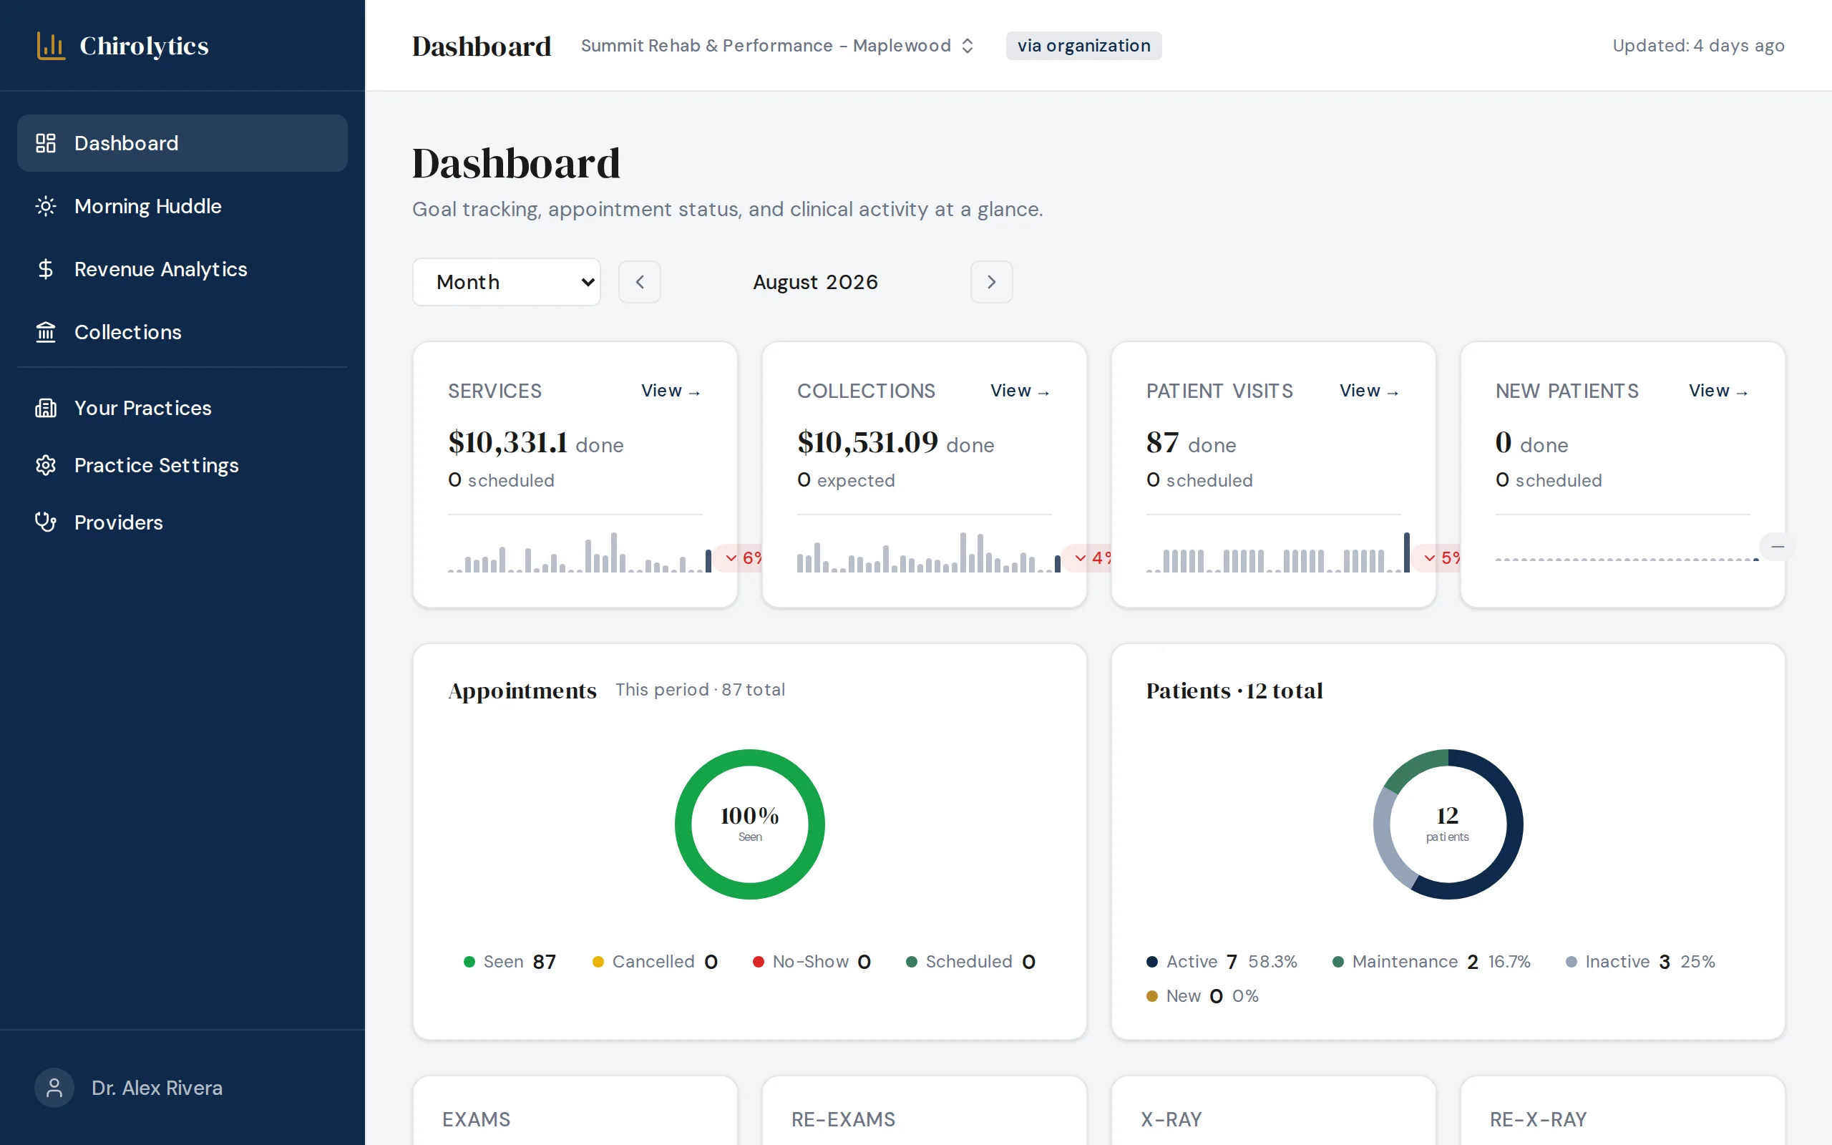
Task: Click the navy Active legend dot
Action: [1152, 962]
